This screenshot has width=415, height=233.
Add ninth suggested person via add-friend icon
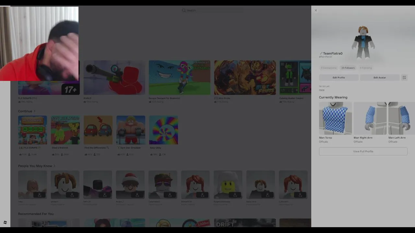300,195
